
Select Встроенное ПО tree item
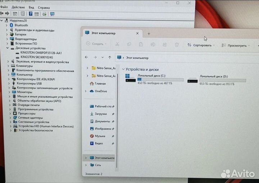[26, 44]
